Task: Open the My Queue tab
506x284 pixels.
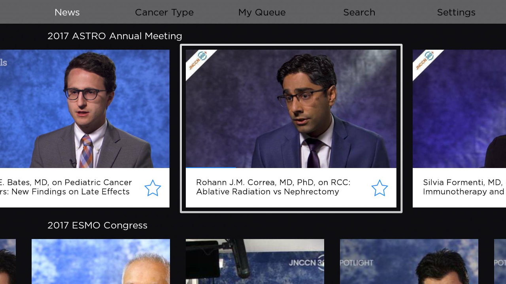Action: point(262,12)
